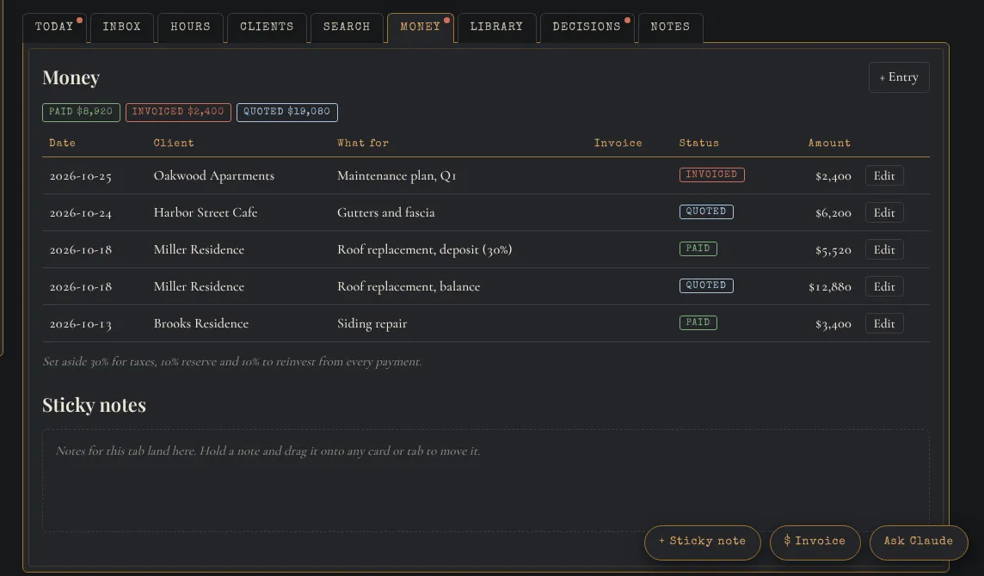Click the Invoice column header
Screen dimensions: 984x576
click(618, 143)
